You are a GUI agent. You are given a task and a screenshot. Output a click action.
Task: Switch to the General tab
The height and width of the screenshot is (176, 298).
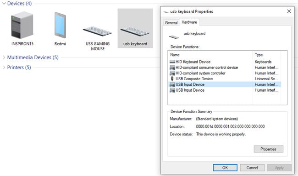click(x=171, y=23)
